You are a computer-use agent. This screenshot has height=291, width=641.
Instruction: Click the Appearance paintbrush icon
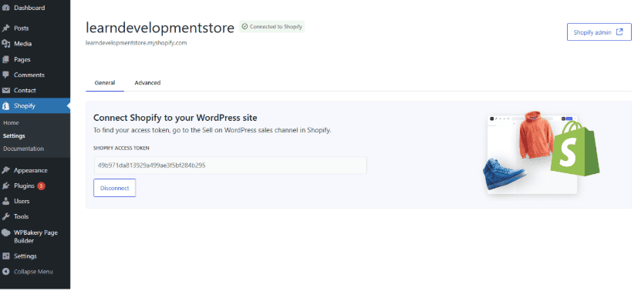tap(5, 170)
